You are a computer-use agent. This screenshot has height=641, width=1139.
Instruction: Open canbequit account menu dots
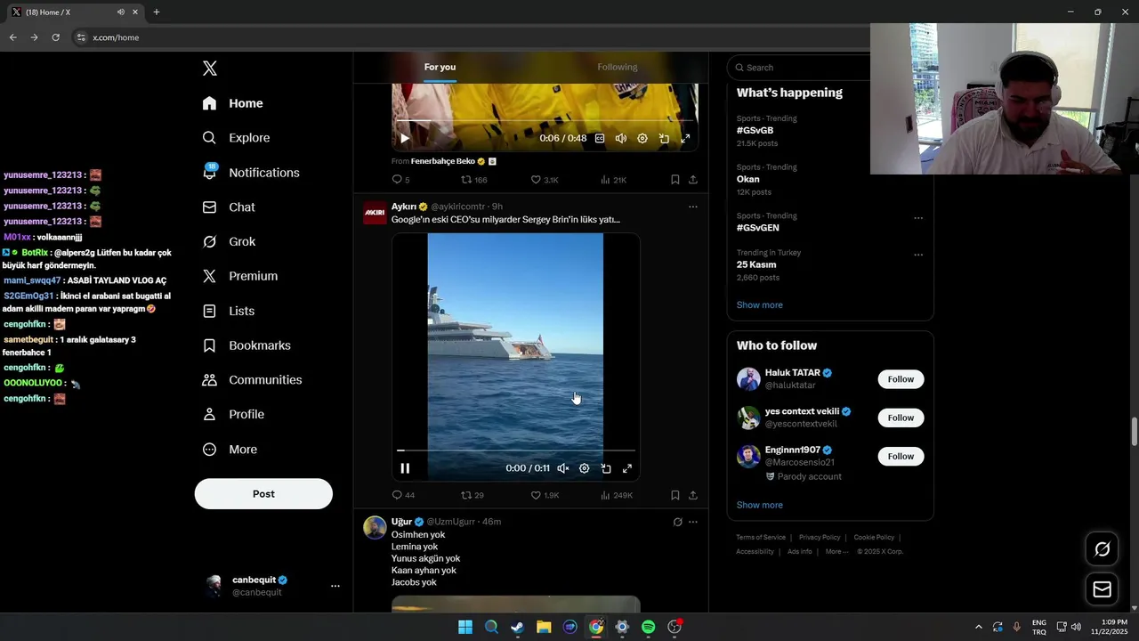[335, 586]
